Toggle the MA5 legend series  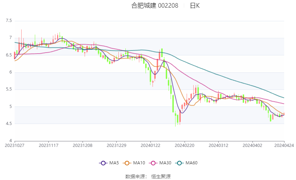[108, 163]
